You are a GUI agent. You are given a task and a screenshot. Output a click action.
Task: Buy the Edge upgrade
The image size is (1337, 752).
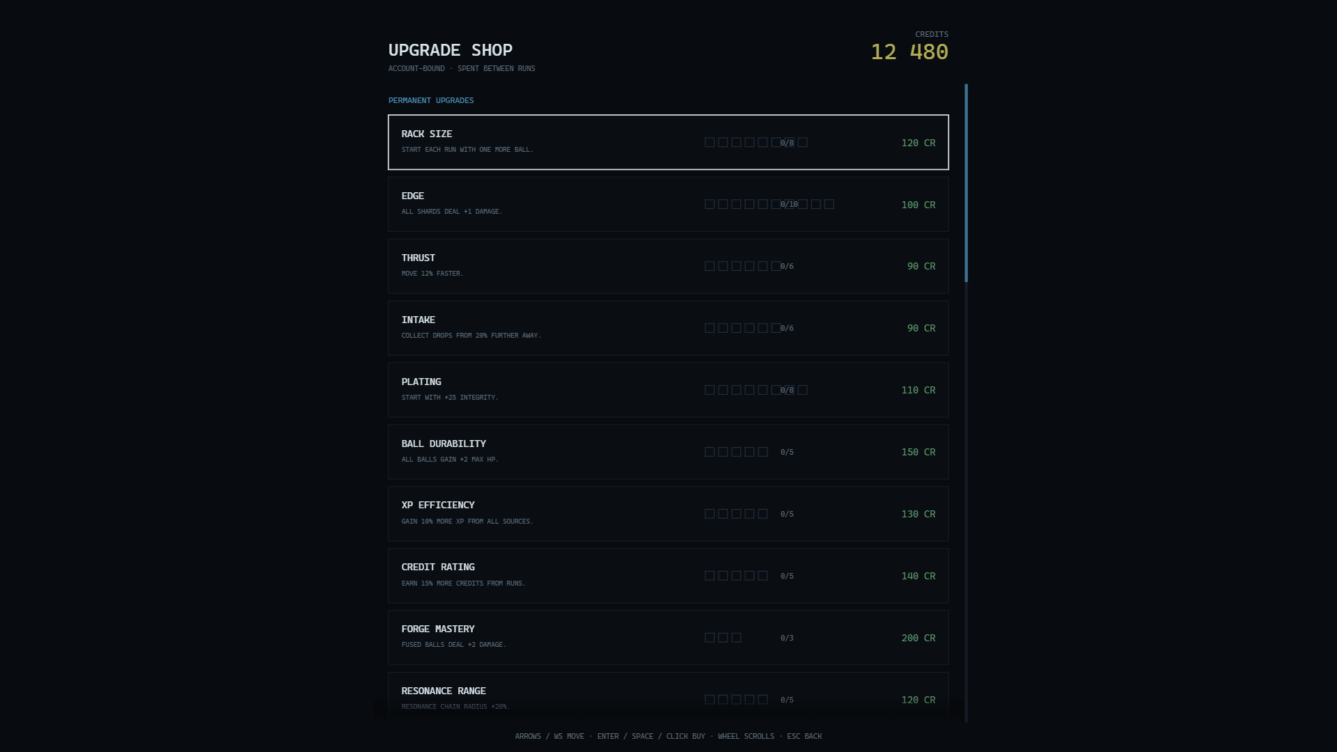coord(668,204)
